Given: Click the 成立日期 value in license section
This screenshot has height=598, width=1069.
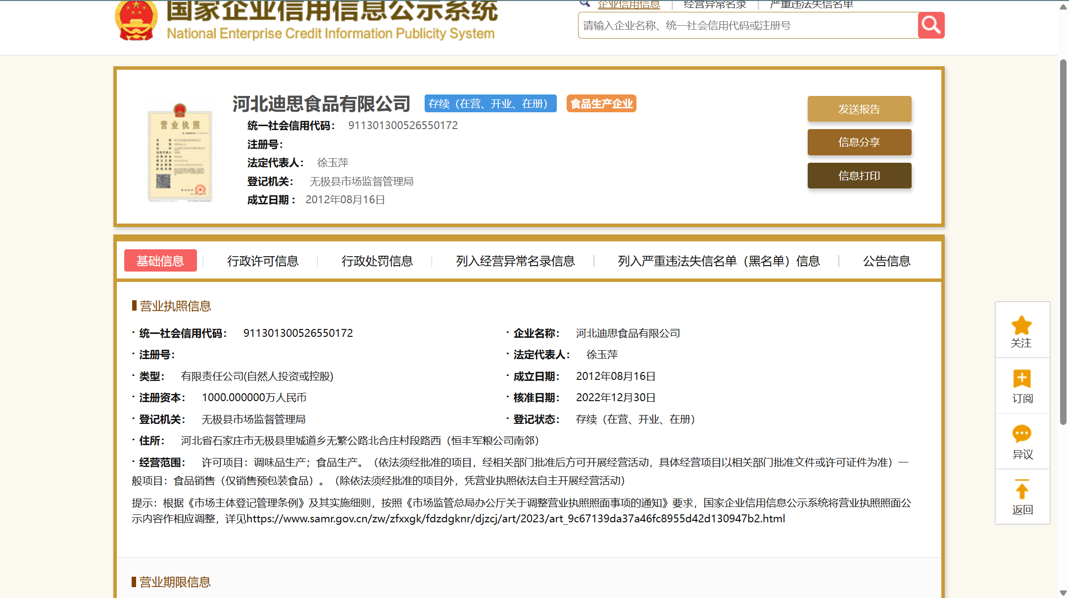Looking at the screenshot, I should pos(616,376).
